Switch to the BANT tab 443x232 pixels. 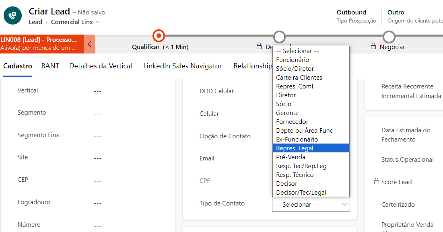tap(50, 66)
